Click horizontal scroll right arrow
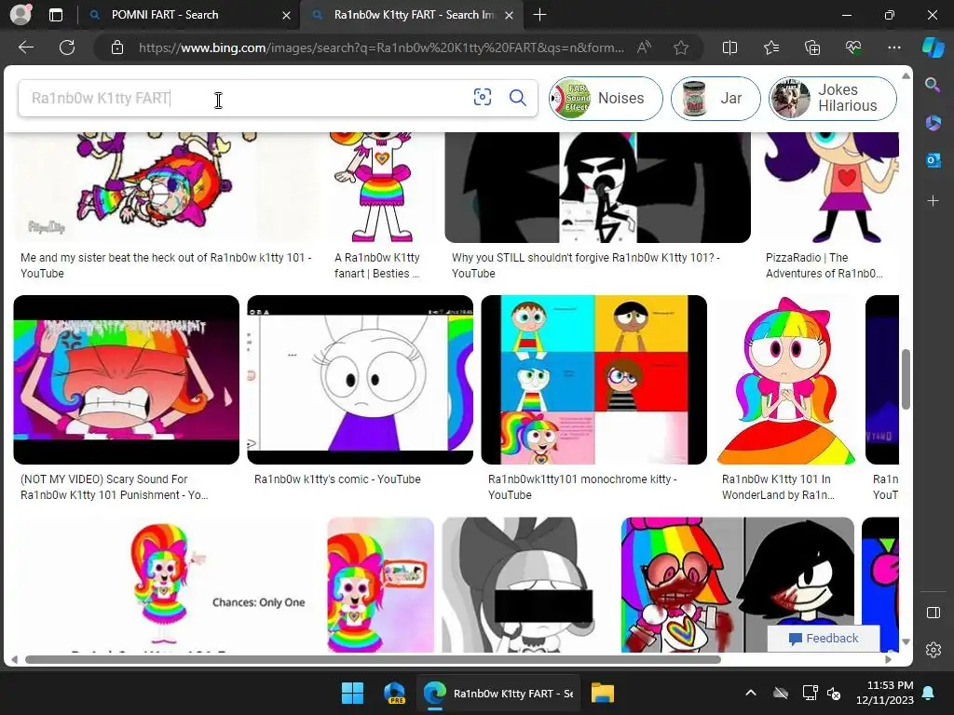954x715 pixels. (x=889, y=659)
